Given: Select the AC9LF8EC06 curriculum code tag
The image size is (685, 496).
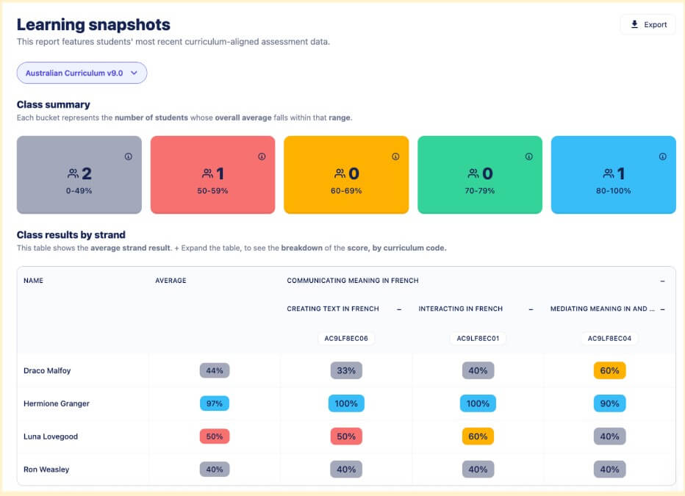Looking at the screenshot, I should pos(346,339).
